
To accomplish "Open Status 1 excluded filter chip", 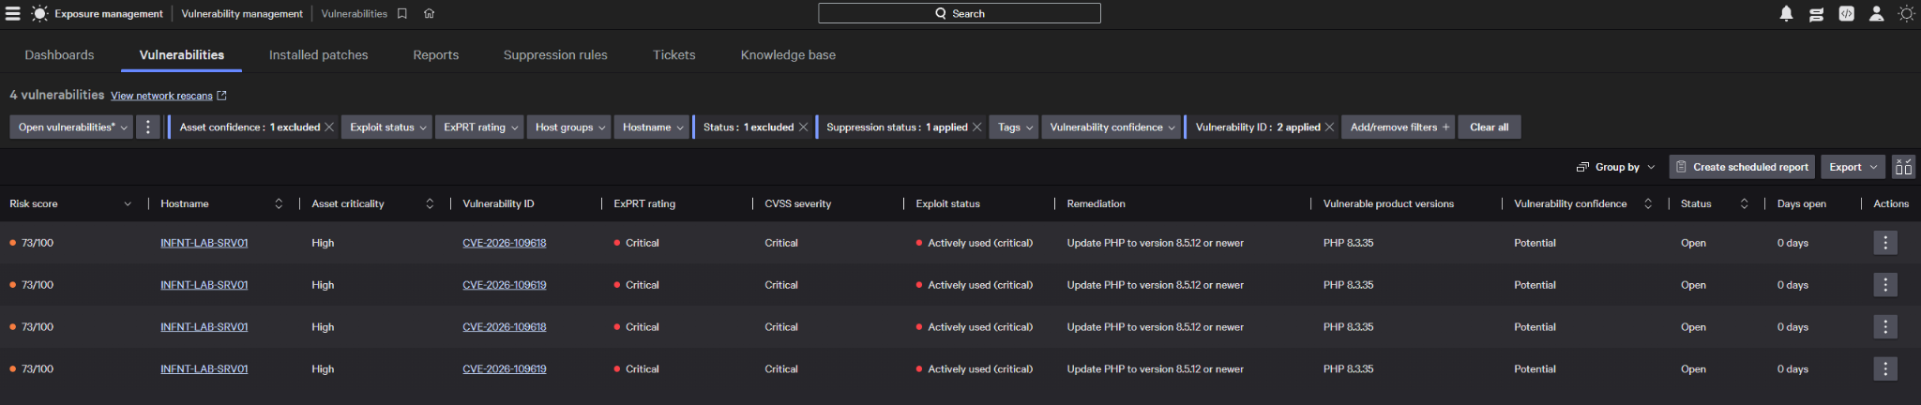I will [x=749, y=127].
